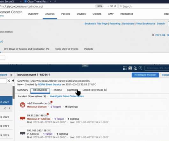The image size is (169, 141).
Task: Click the malicious domain globe icon
Action: point(23,105)
